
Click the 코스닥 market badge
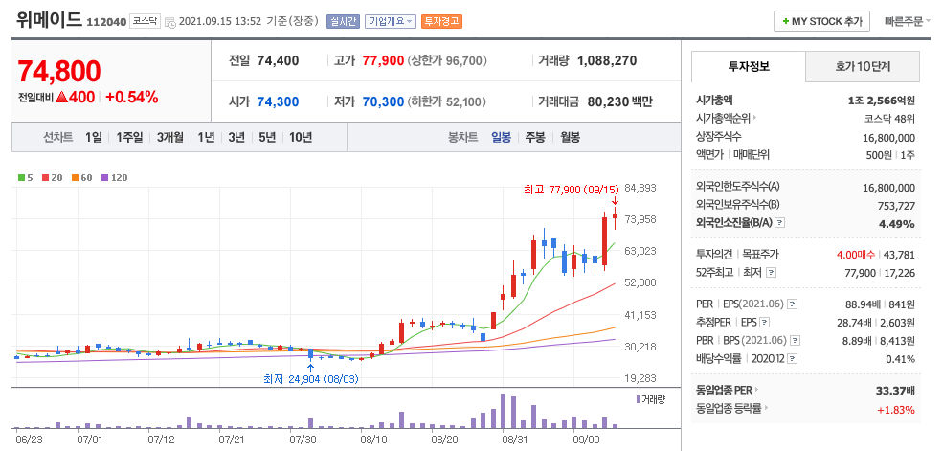[x=145, y=22]
